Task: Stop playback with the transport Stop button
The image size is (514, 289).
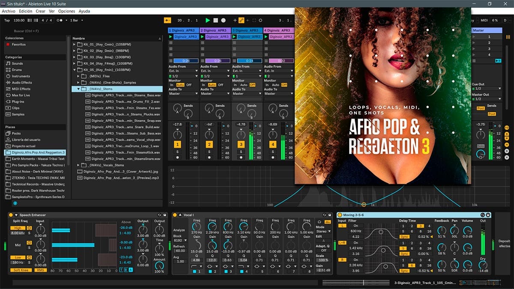Action: pos(215,20)
